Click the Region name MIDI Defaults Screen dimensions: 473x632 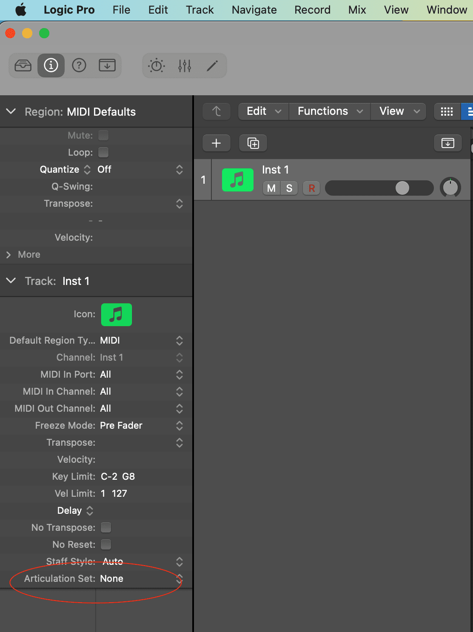[101, 112]
